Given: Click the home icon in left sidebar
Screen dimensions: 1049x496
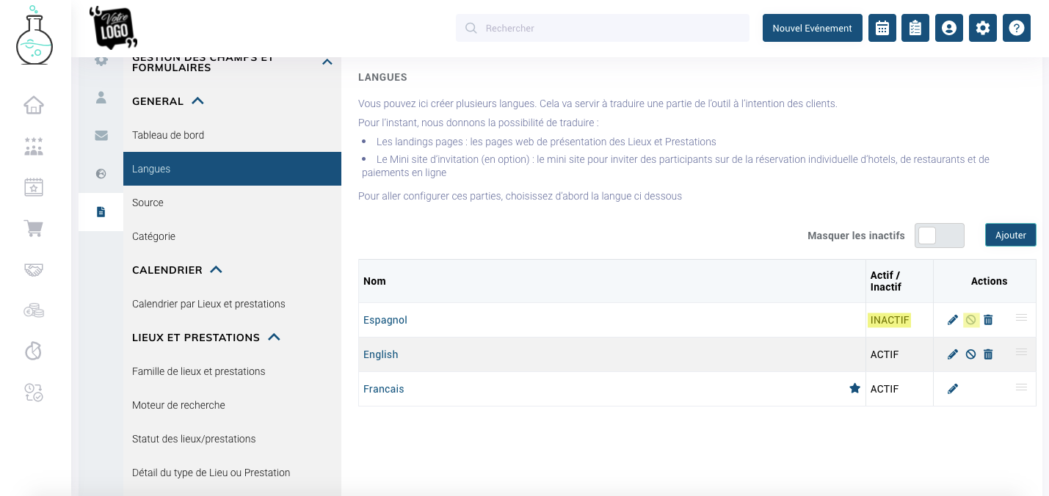Looking at the screenshot, I should [34, 106].
